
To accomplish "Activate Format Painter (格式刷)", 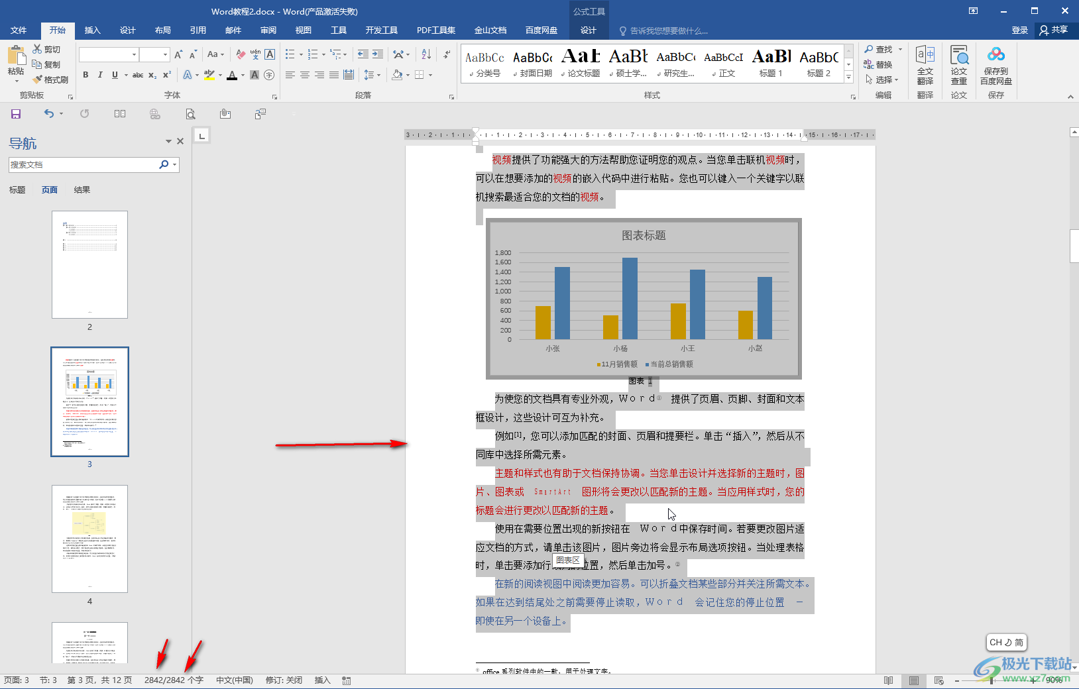I will (x=50, y=79).
